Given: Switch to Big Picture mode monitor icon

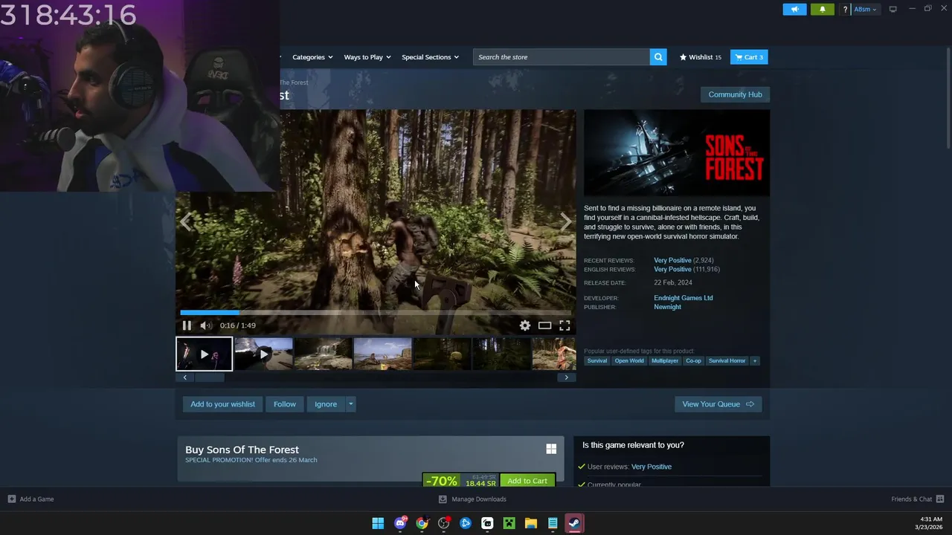Looking at the screenshot, I should coord(892,9).
